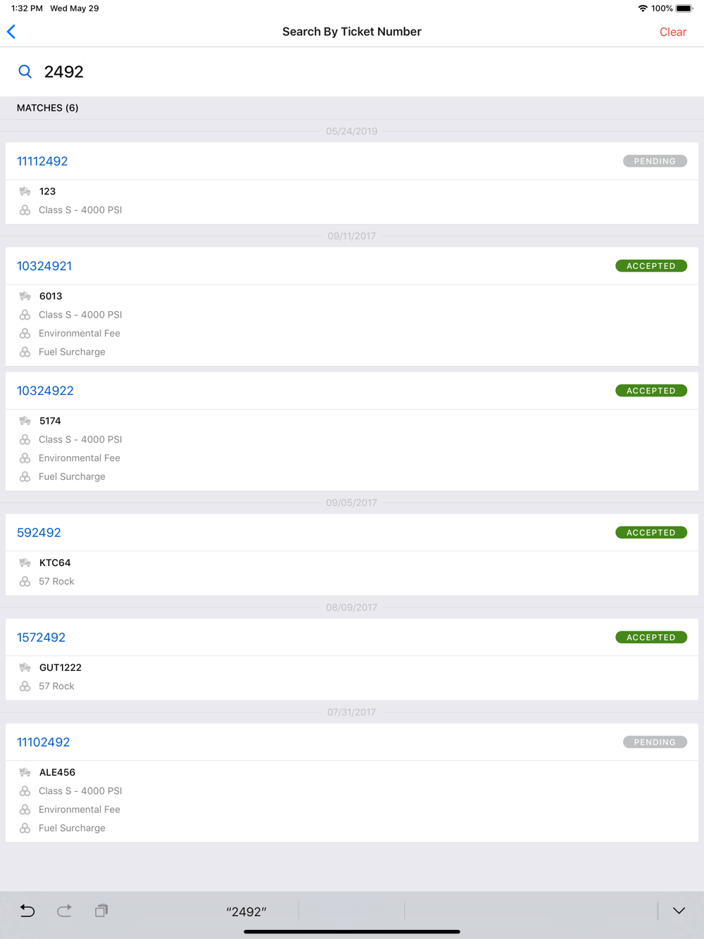Tap the keyboard undo arrow
Viewport: 704px width, 939px height.
pos(27,911)
